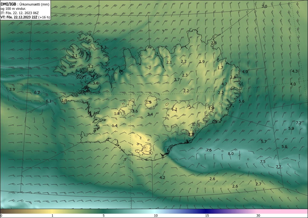Click the '3.4' value label
This screenshot has width=308, height=218.
pyautogui.click(x=150, y=114)
